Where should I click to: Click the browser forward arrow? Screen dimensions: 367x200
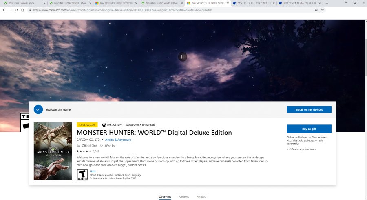click(x=10, y=10)
